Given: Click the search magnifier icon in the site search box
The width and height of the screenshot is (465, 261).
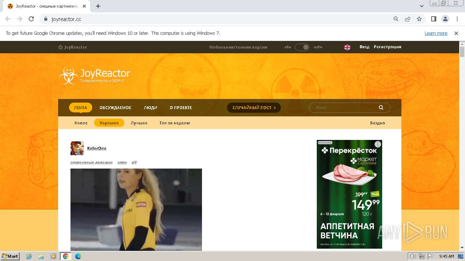Looking at the screenshot, I should click(381, 108).
